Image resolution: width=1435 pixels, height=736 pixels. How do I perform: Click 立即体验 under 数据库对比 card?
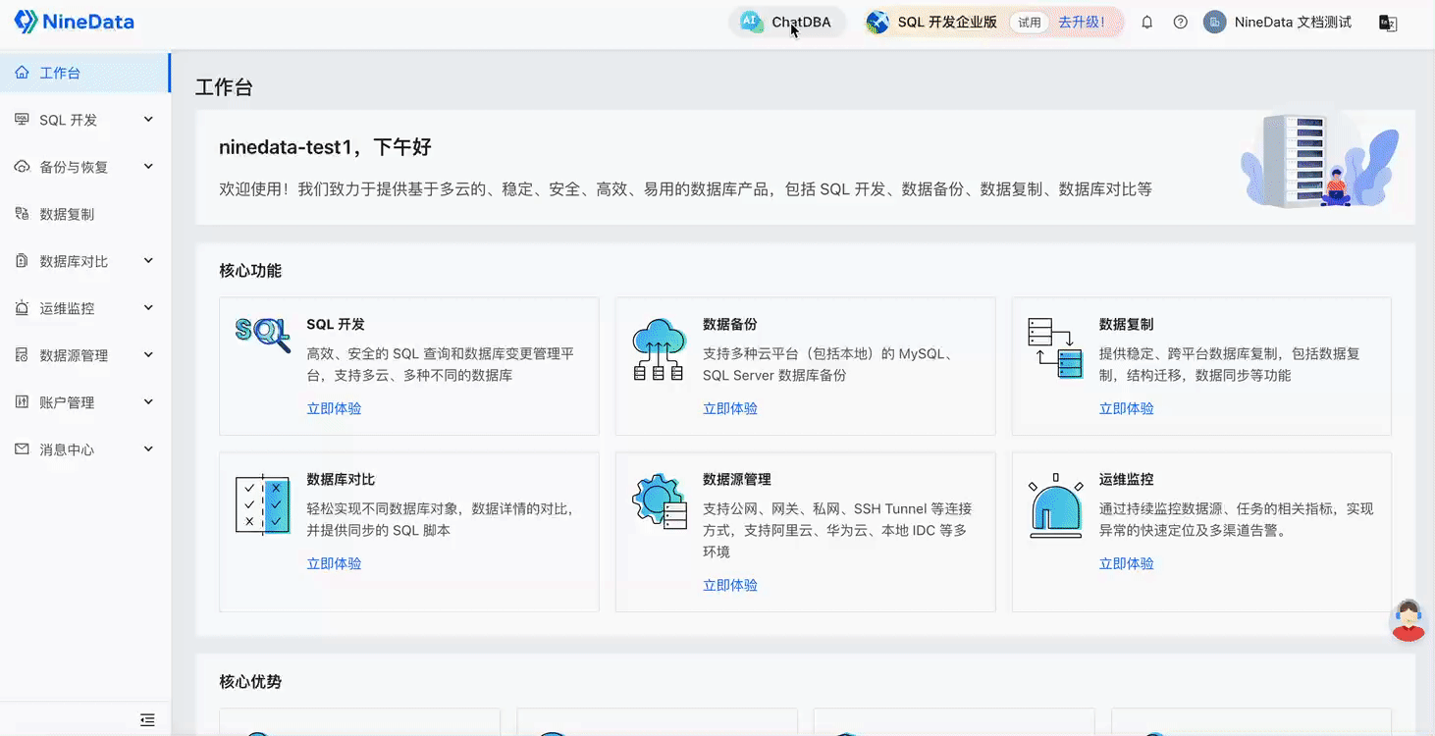tap(334, 563)
